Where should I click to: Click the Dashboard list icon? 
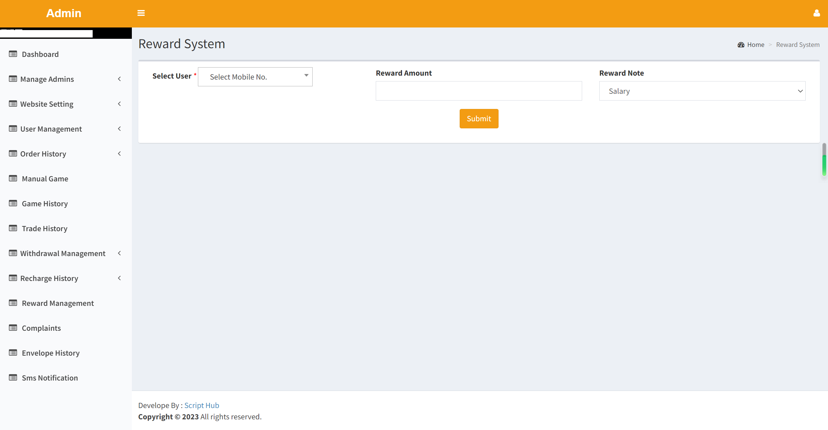(13, 54)
